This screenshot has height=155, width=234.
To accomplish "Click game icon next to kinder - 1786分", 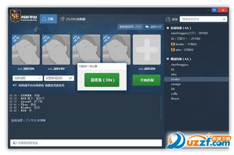I will click(x=172, y=44).
